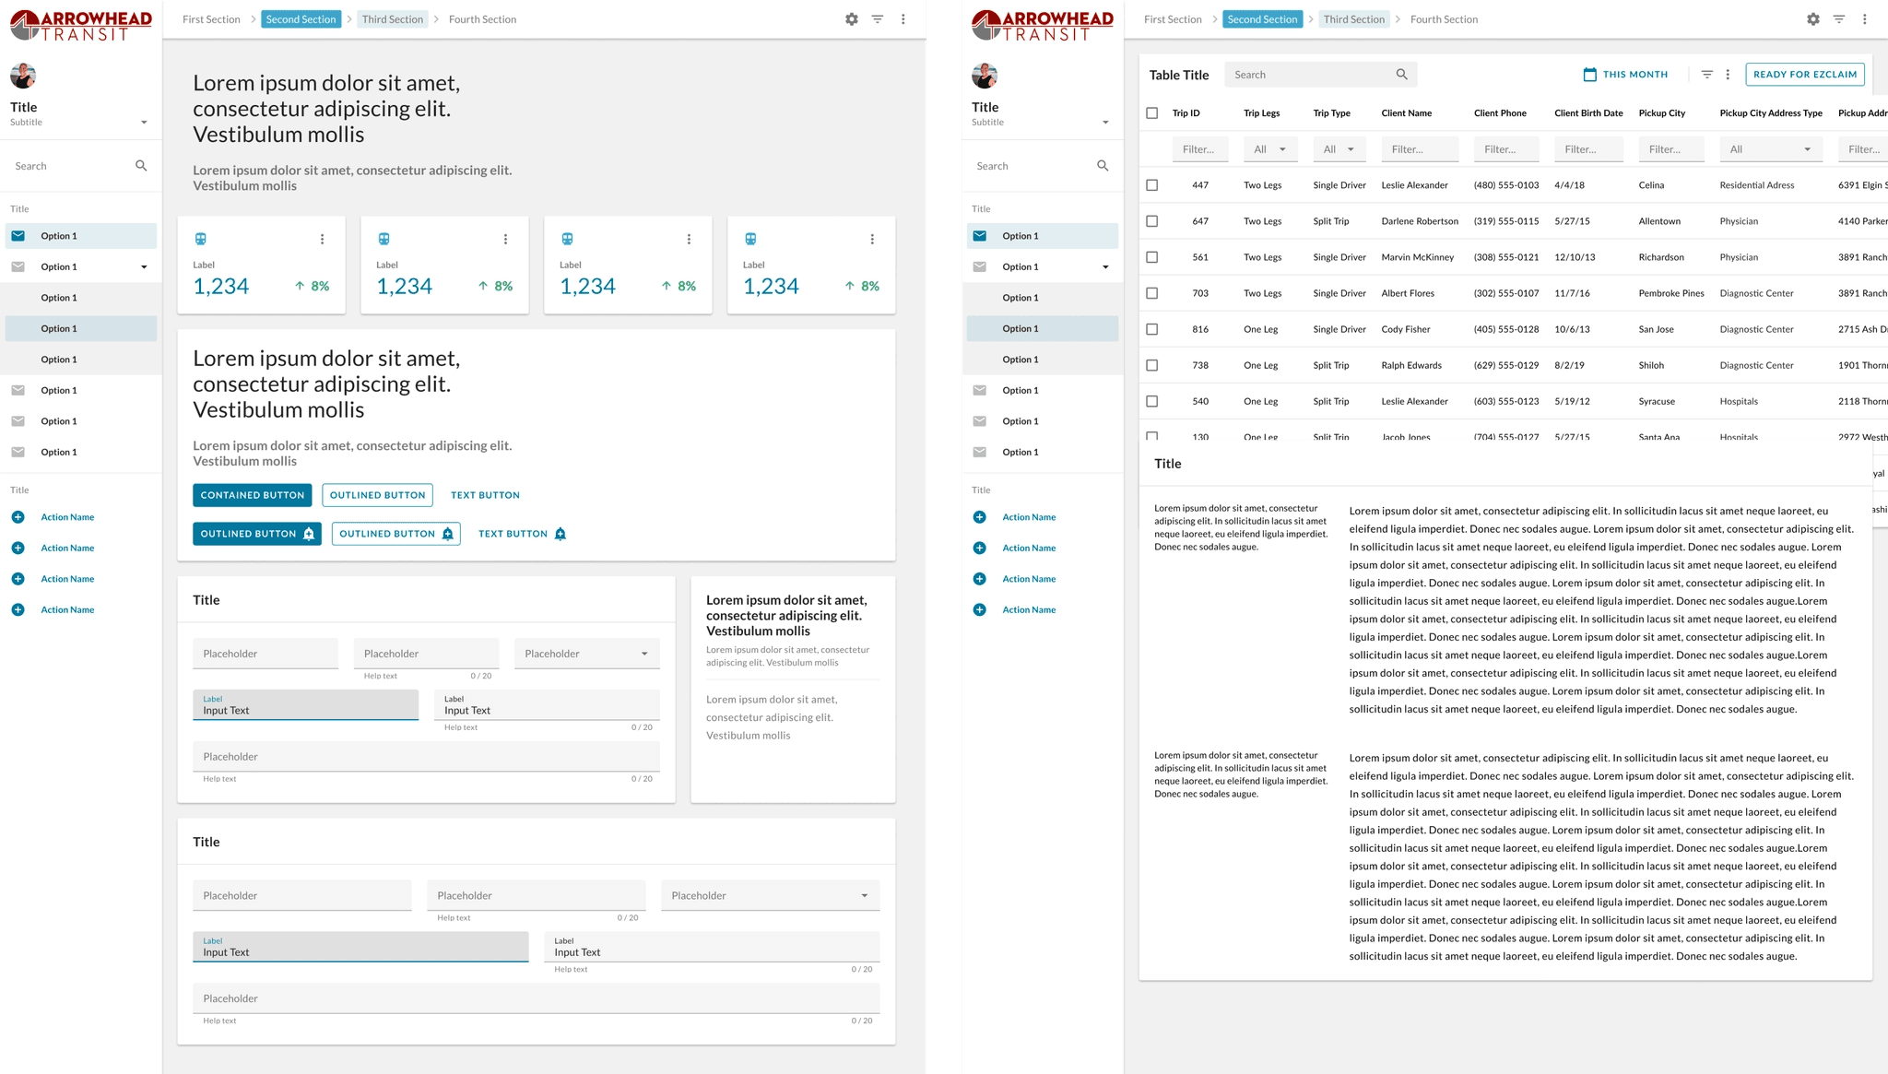Check the row checkbox for trip 447
The image size is (1888, 1074).
pos(1151,185)
